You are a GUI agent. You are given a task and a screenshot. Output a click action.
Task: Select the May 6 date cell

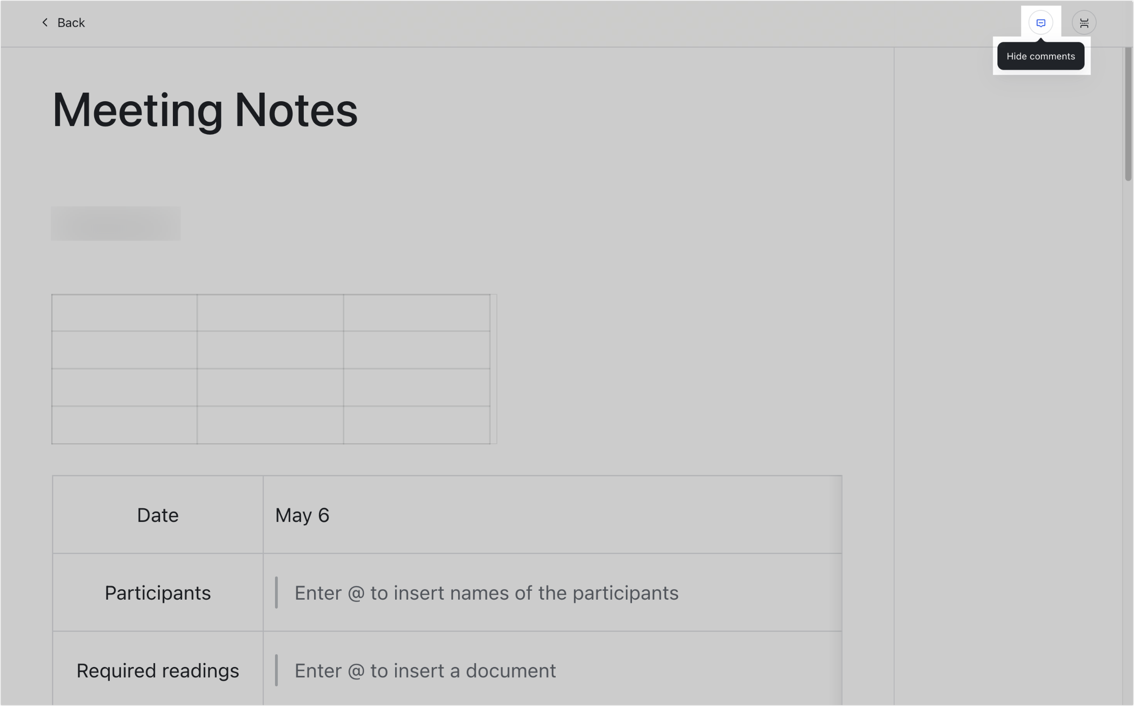click(302, 515)
